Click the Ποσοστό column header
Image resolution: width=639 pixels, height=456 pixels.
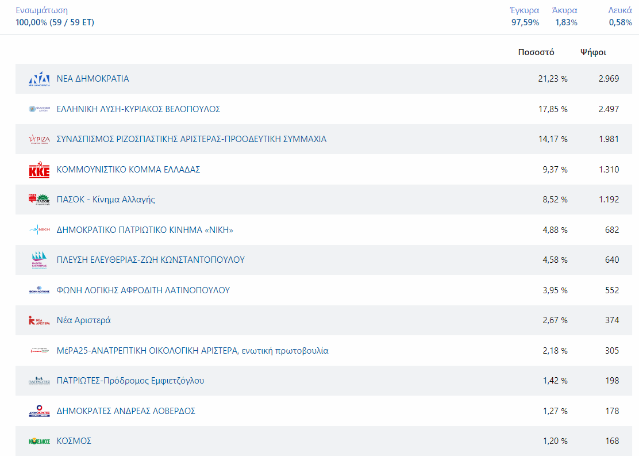tap(536, 52)
